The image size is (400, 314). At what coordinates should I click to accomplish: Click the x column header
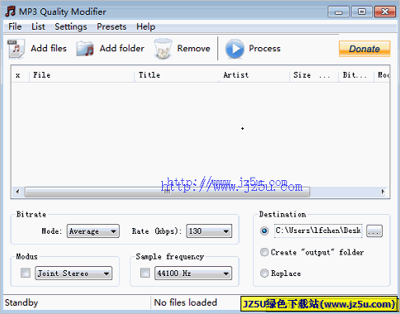pos(21,75)
